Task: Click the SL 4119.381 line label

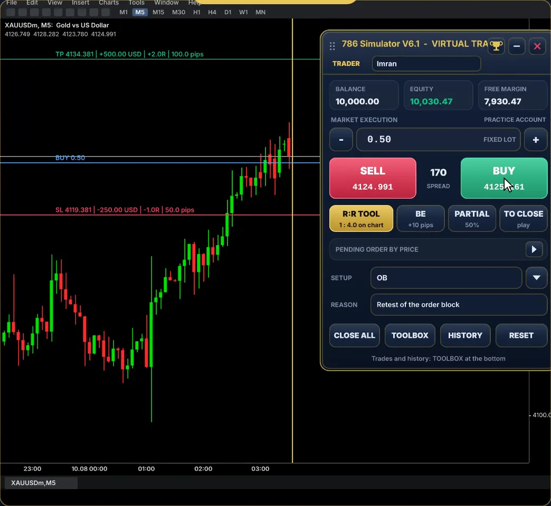Action: pyautogui.click(x=125, y=210)
